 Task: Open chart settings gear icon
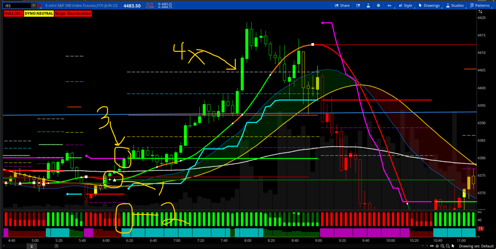coord(378,5)
